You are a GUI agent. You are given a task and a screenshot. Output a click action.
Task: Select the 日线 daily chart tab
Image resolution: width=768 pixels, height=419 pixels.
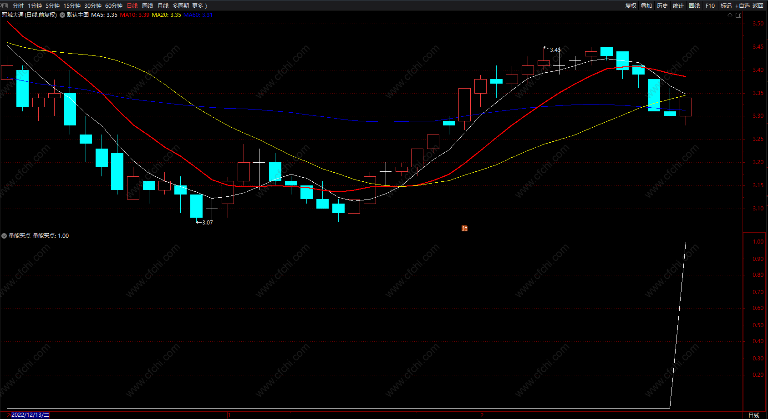132,6
